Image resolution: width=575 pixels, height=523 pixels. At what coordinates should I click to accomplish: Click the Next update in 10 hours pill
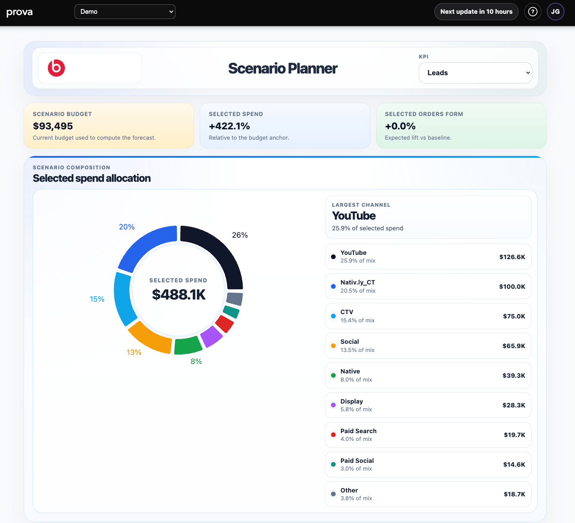click(x=476, y=12)
